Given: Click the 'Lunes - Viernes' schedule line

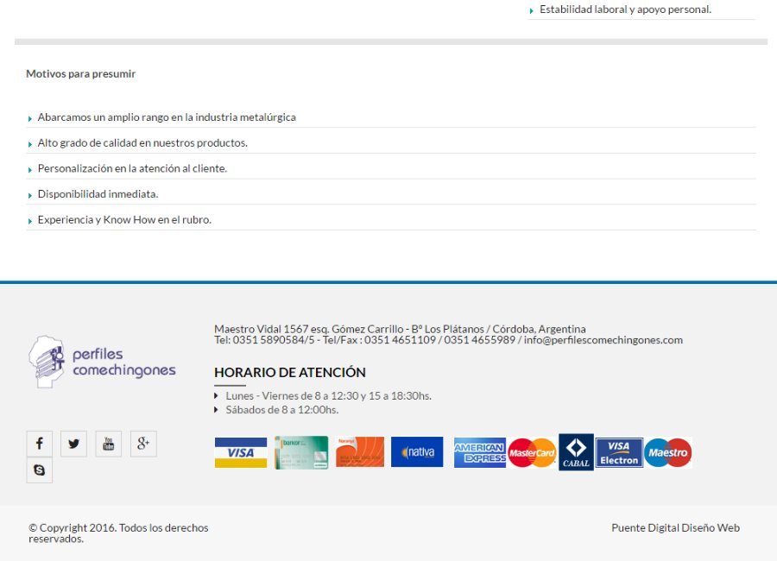Looking at the screenshot, I should click(x=328, y=396).
